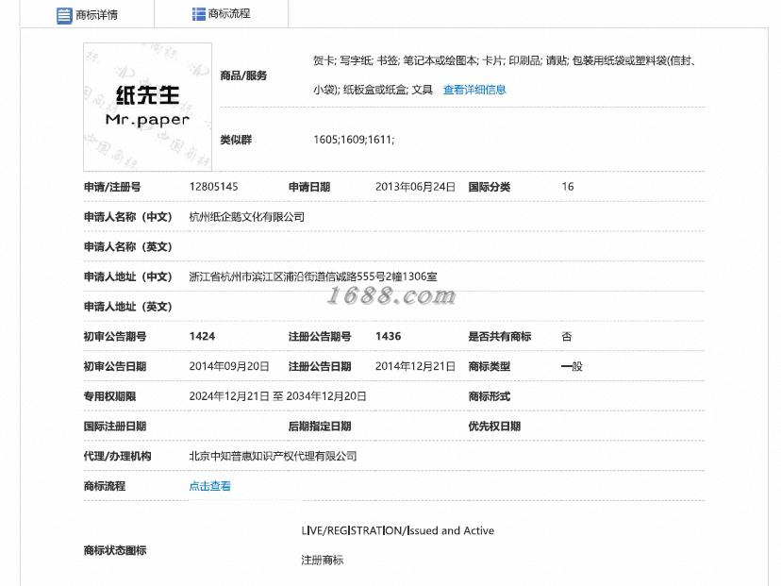Click registration announcement issue 1436
Viewport: 781px width, 586px height.
pyautogui.click(x=388, y=336)
